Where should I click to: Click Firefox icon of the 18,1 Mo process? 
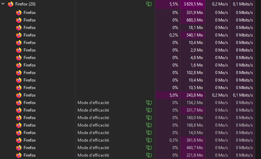click(19, 28)
